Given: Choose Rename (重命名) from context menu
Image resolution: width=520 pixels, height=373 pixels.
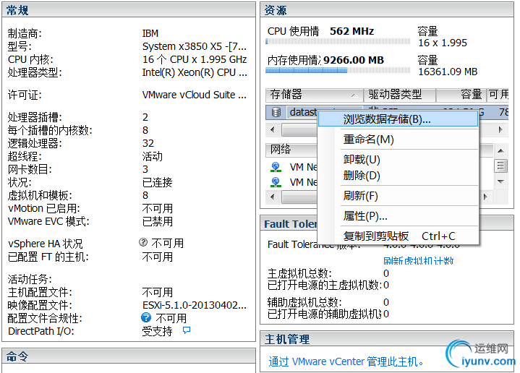Looking at the screenshot, I should coord(398,140).
